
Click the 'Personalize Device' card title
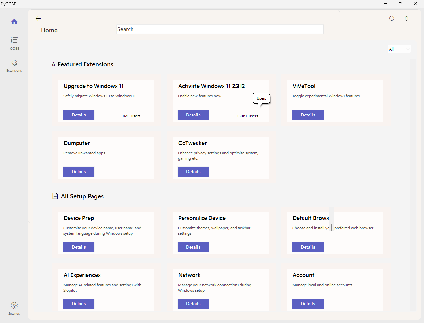(x=202, y=218)
